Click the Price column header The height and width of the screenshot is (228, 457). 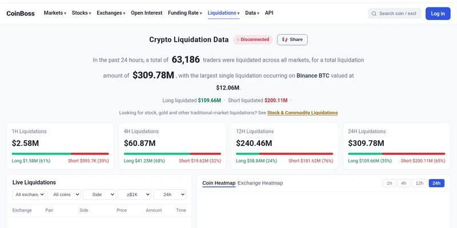pos(122,210)
